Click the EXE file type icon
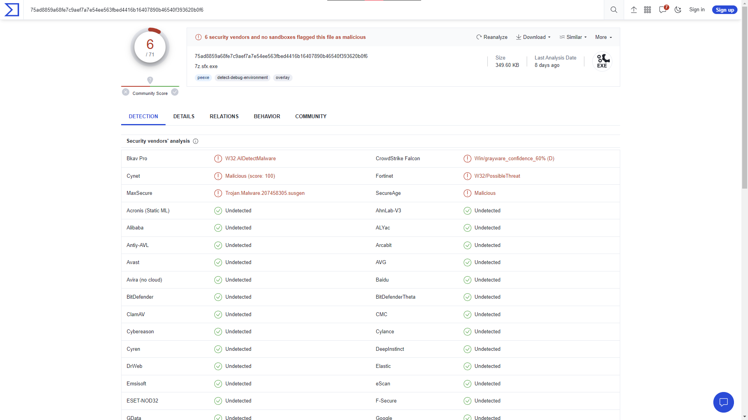This screenshot has height=420, width=748. 602,61
